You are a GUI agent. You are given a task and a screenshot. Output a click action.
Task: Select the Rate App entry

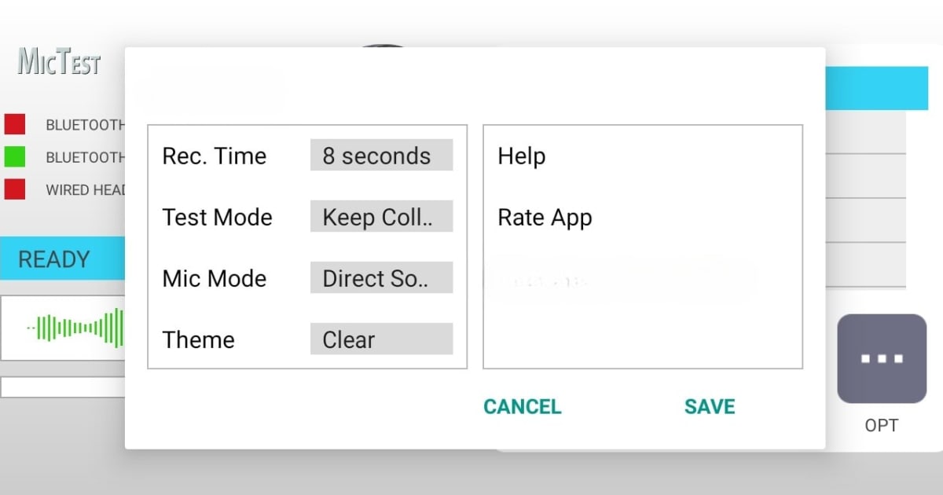[545, 217]
